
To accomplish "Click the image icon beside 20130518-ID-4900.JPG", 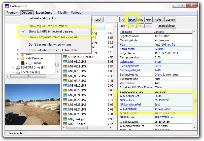I will point(65,57).
